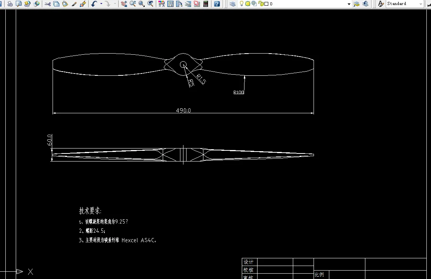Open Plot Preview tool
This screenshot has height=279, width=431.
[19, 4]
